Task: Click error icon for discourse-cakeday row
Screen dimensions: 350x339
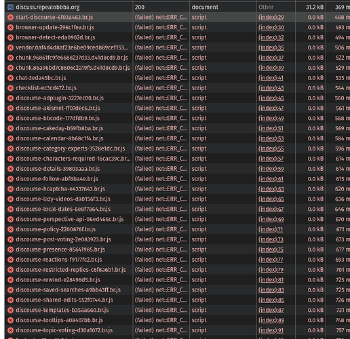Action: tap(10, 128)
